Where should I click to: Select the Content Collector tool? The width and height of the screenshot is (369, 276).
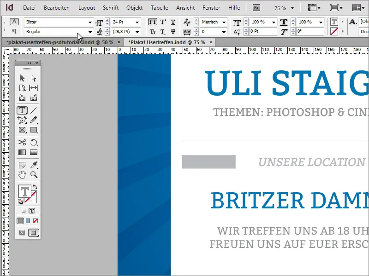pos(22,98)
